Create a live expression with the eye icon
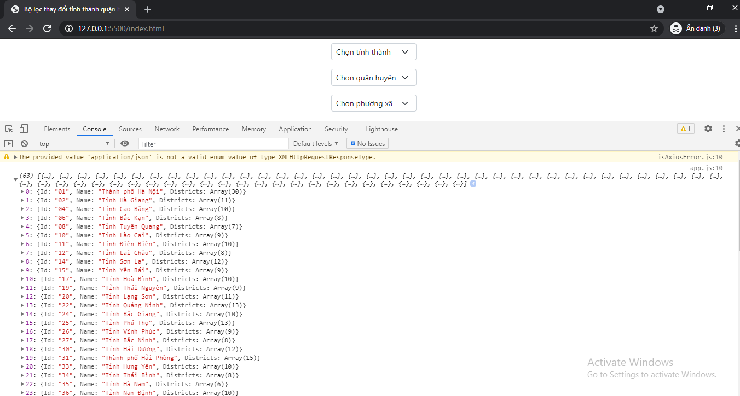Screen dimensions: 740x396 coord(125,143)
